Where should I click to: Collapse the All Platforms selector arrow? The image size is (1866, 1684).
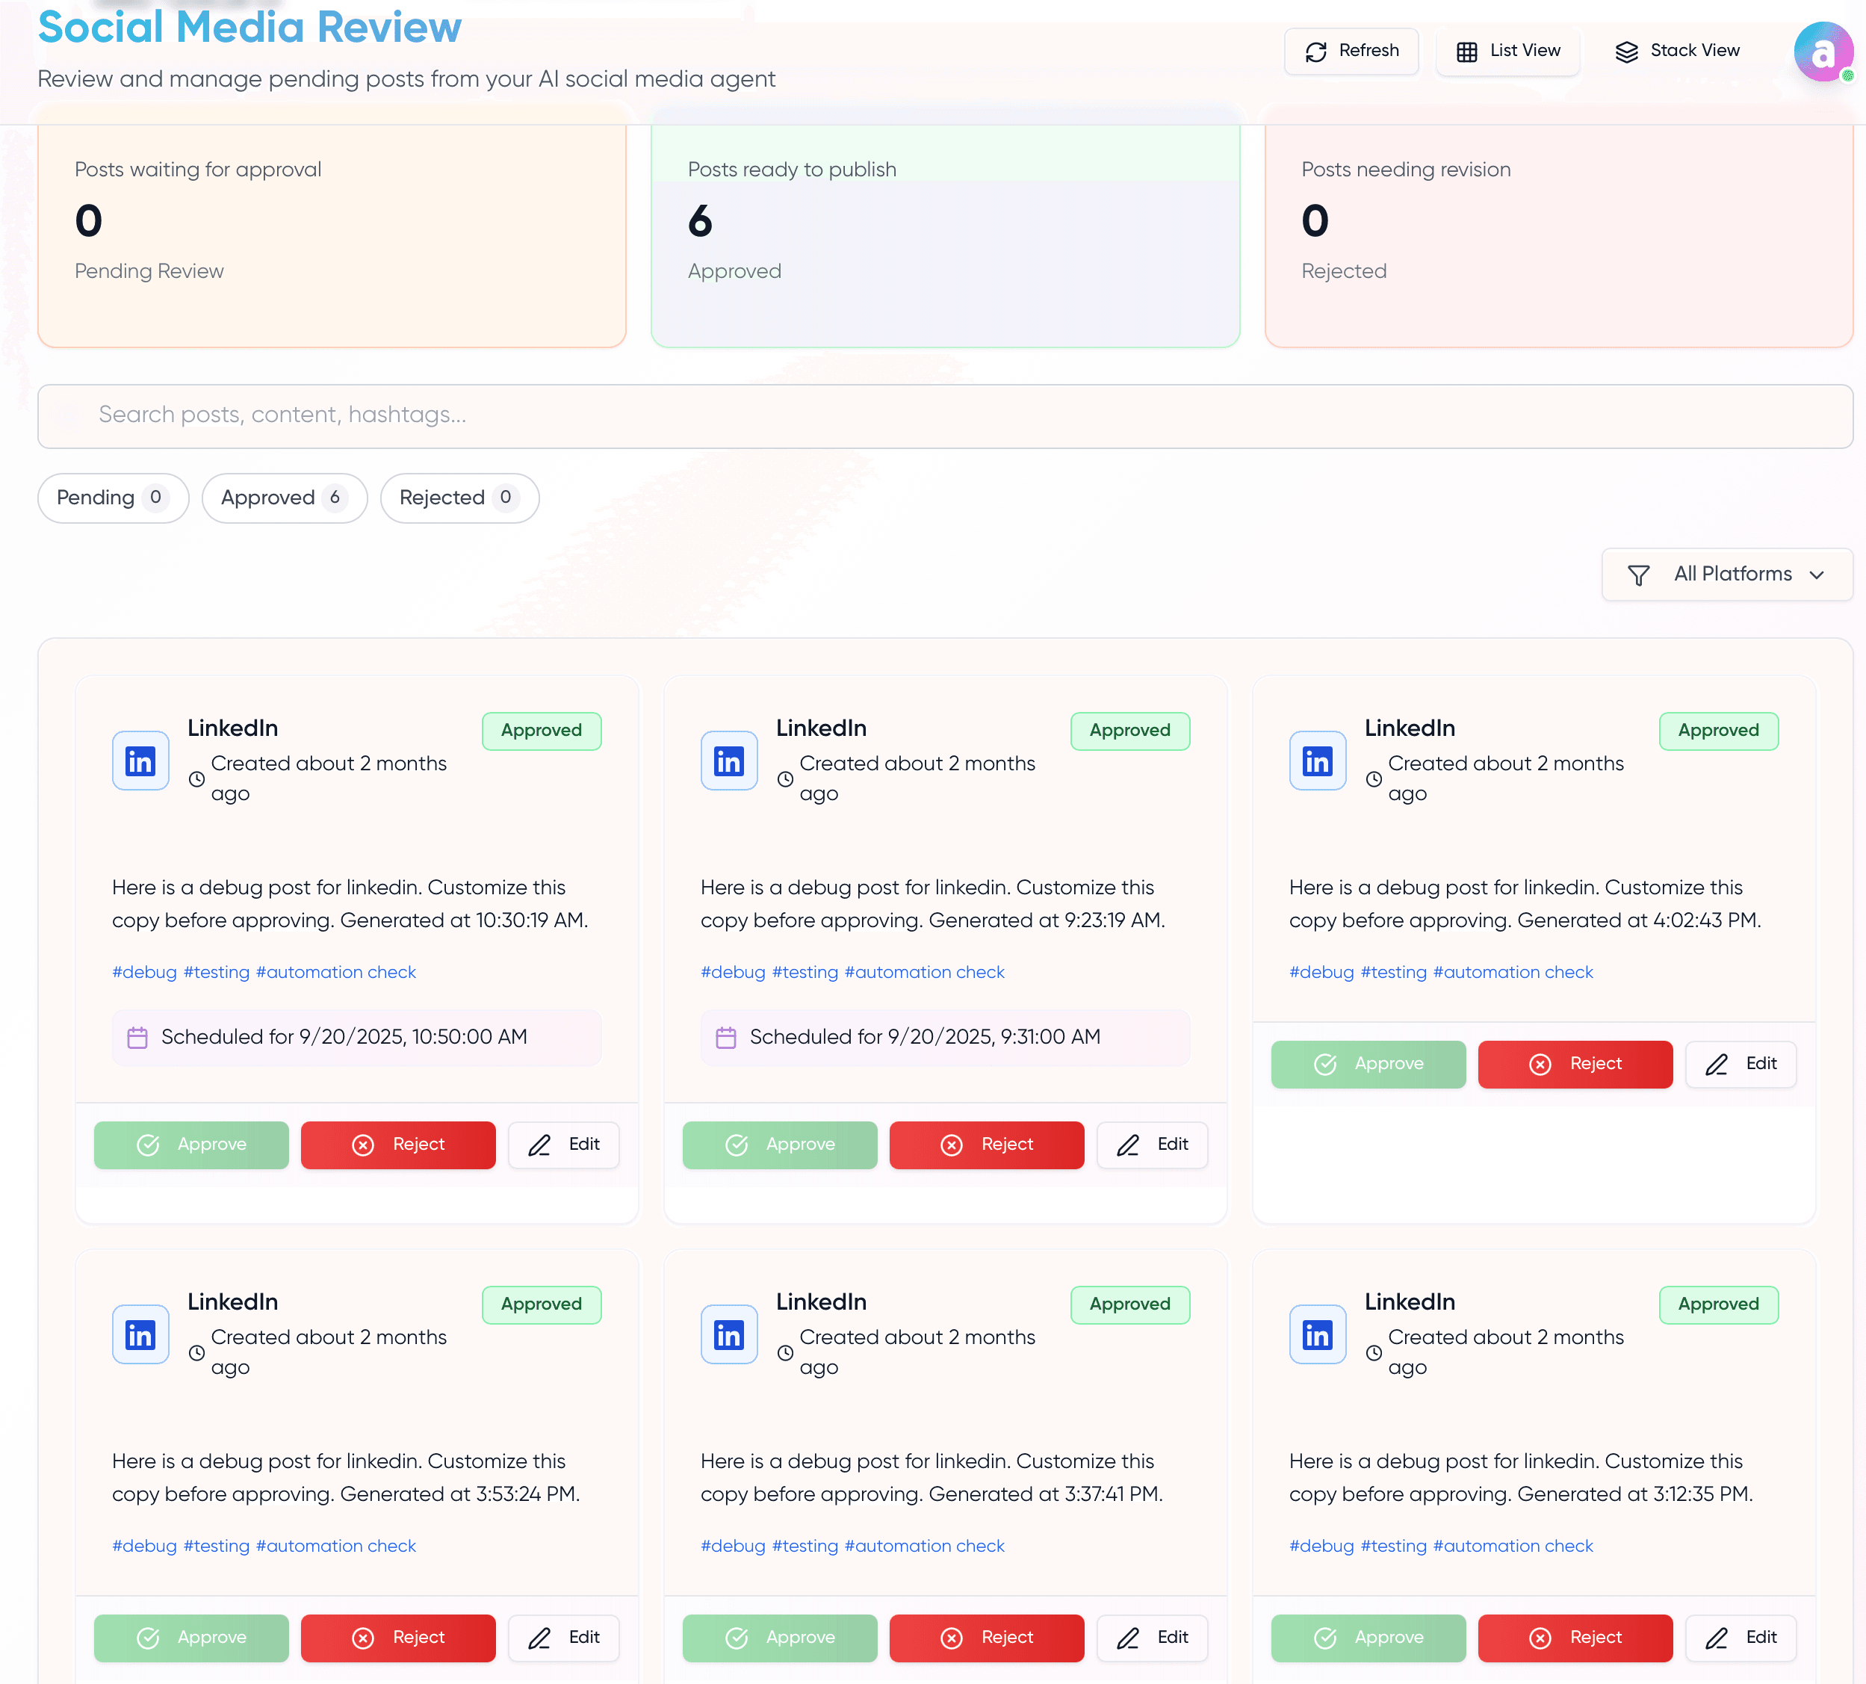(x=1816, y=575)
